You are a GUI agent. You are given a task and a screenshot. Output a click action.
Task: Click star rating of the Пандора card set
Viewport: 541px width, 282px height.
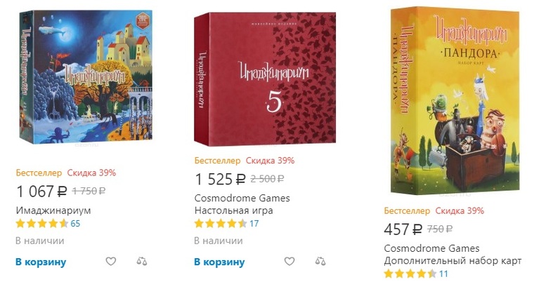pos(410,274)
